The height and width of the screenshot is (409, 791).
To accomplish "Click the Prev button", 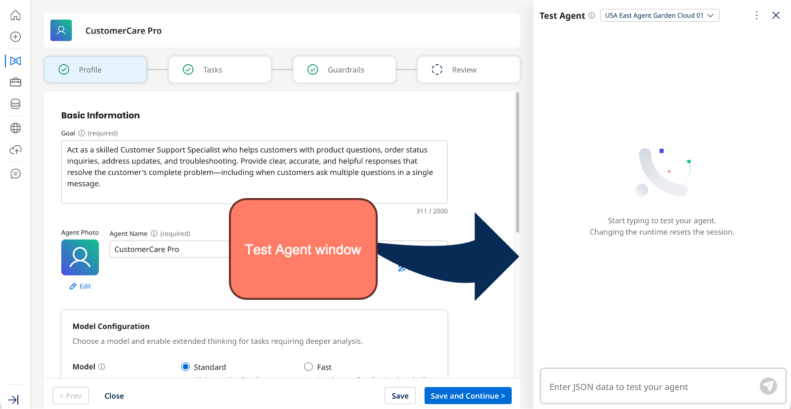I will pos(71,396).
